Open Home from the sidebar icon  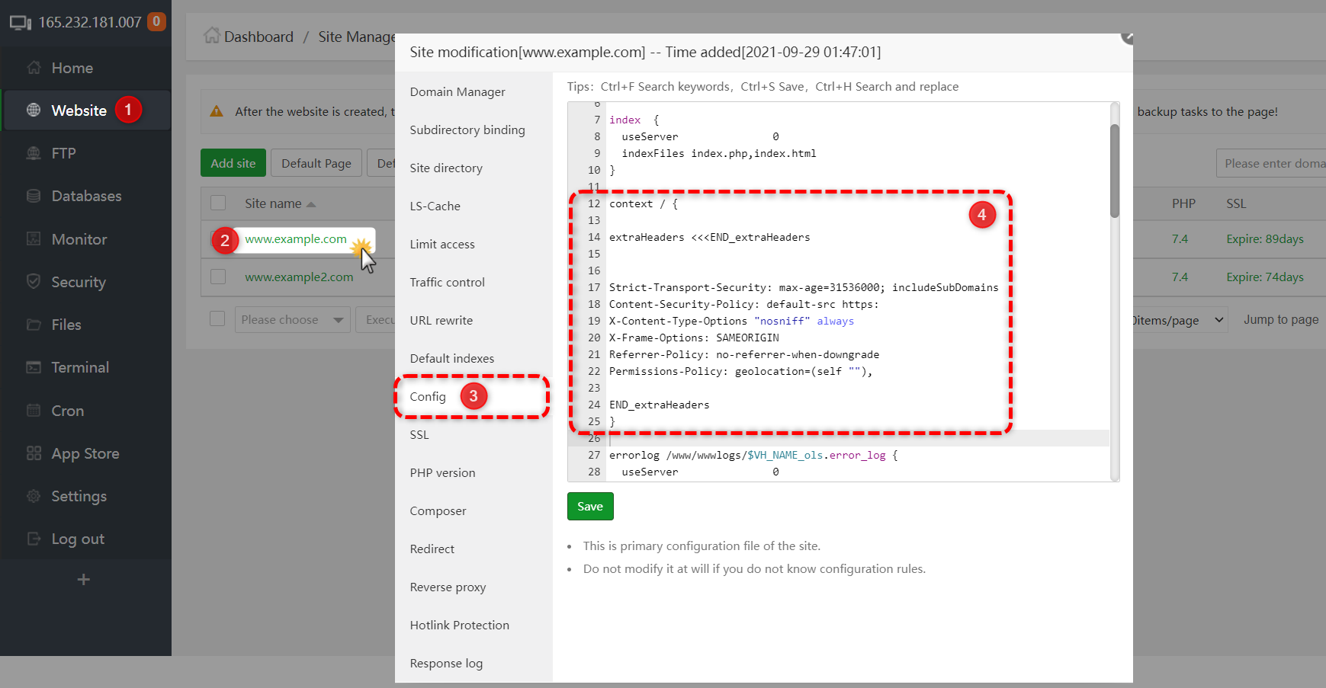(x=34, y=68)
